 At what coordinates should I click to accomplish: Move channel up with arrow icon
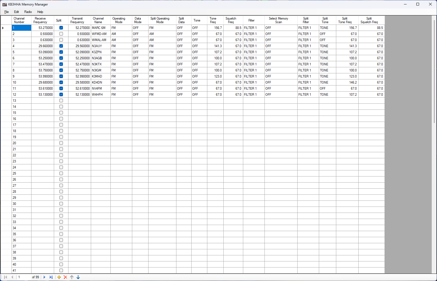tap(72, 277)
